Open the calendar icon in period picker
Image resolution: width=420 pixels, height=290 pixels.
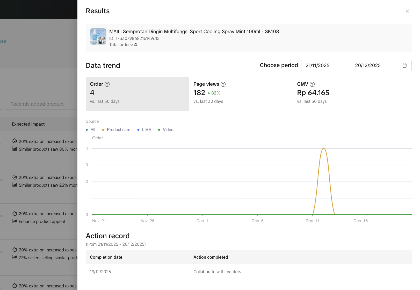click(404, 66)
